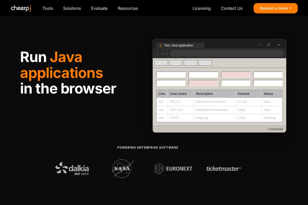Viewport: 308px width, 205px height.
Task: Click the Shipping description cell
Action: pos(214,118)
